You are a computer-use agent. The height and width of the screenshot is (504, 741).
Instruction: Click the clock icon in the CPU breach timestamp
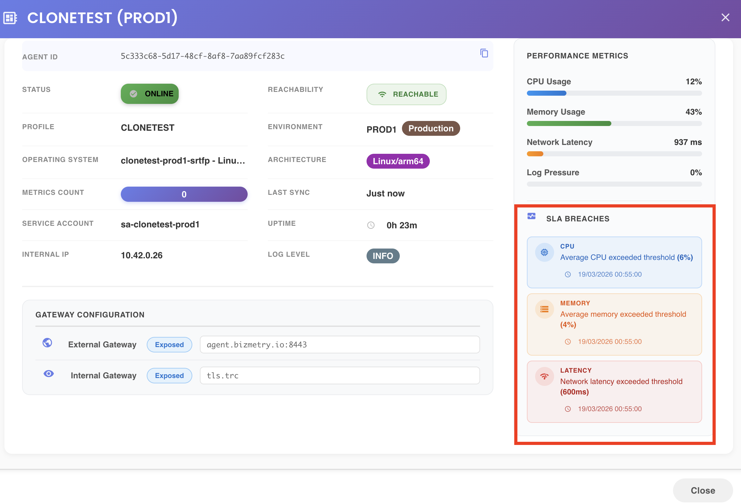point(568,274)
